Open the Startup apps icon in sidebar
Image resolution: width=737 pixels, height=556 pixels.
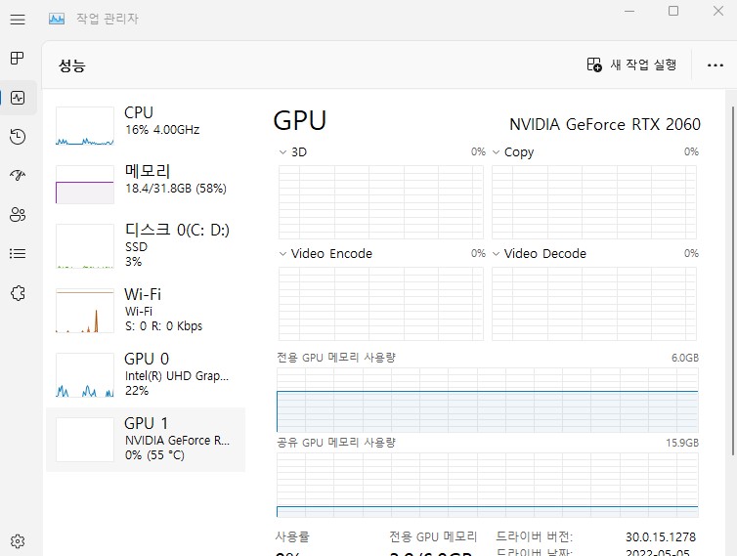point(18,175)
